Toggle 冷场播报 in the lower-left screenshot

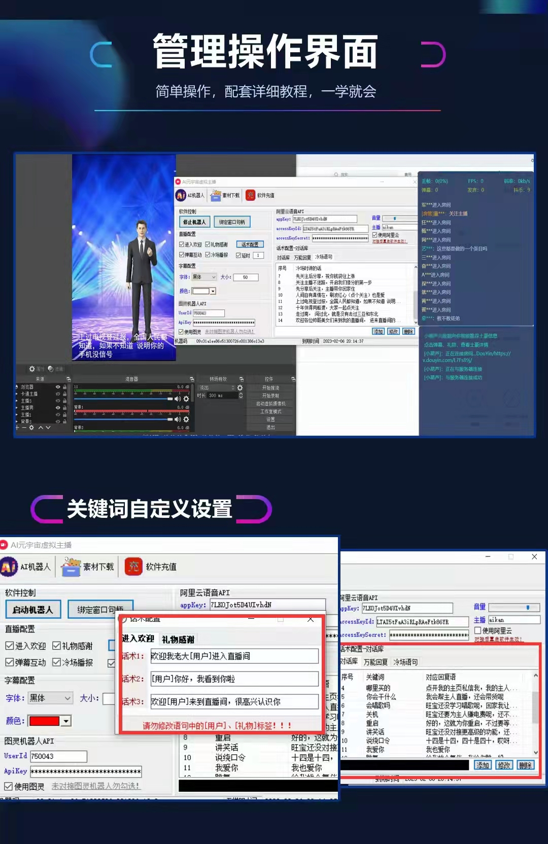[56, 662]
